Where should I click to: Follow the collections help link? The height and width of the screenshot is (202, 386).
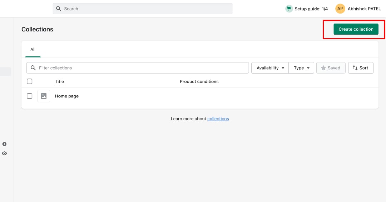(x=218, y=119)
